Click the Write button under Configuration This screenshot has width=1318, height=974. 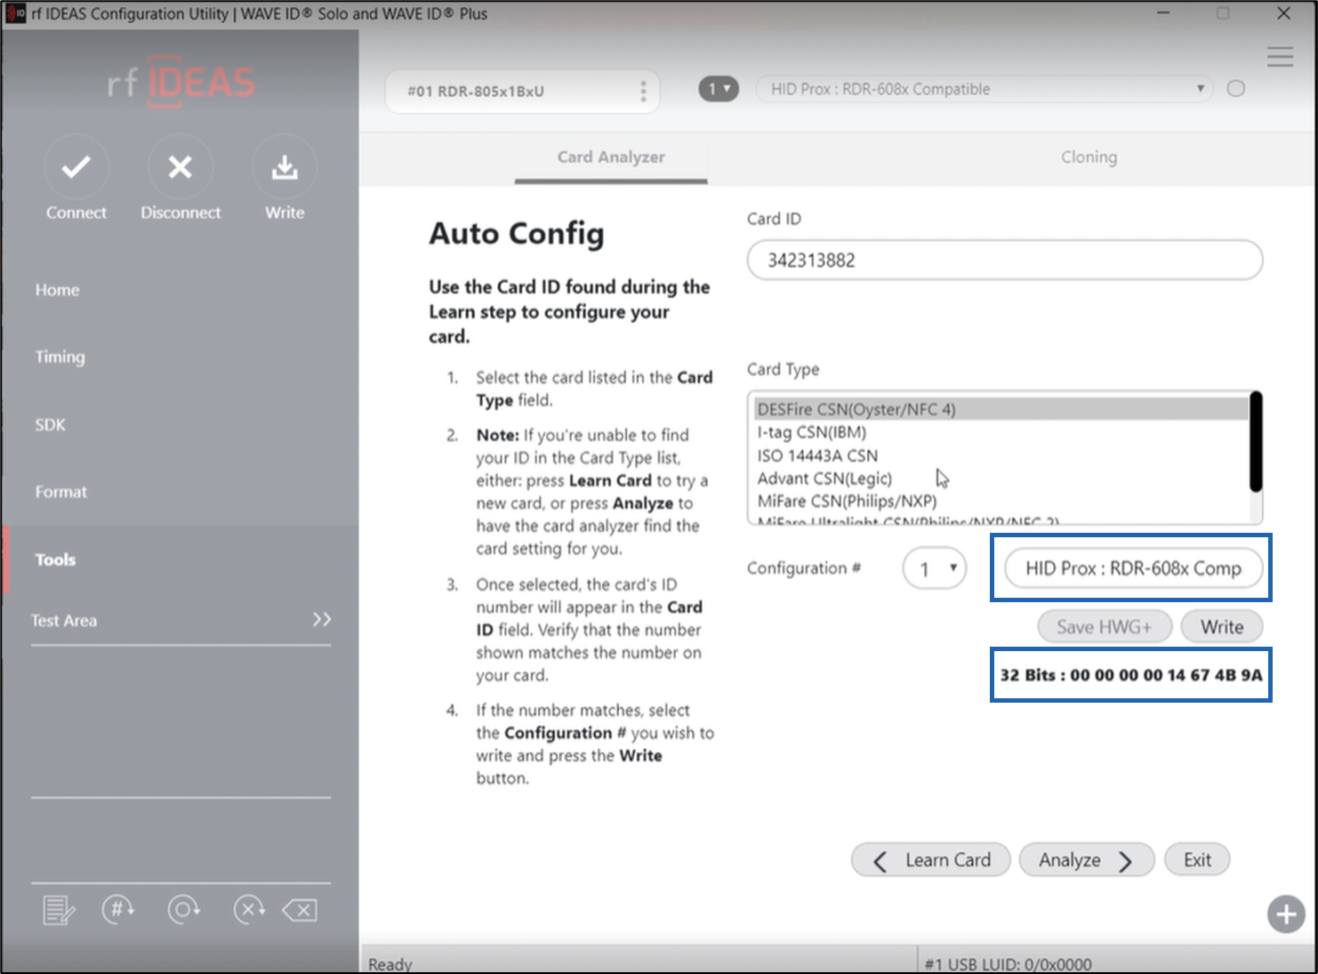[x=1222, y=627]
